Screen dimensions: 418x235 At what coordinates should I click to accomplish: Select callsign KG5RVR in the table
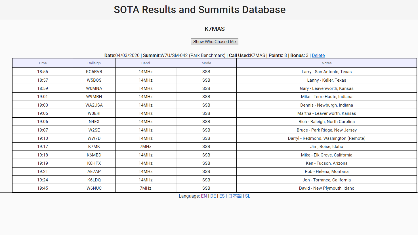click(94, 72)
